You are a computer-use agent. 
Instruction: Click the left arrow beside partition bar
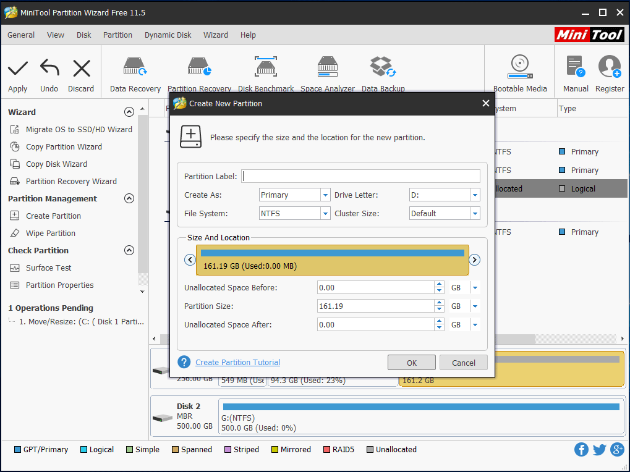click(190, 259)
